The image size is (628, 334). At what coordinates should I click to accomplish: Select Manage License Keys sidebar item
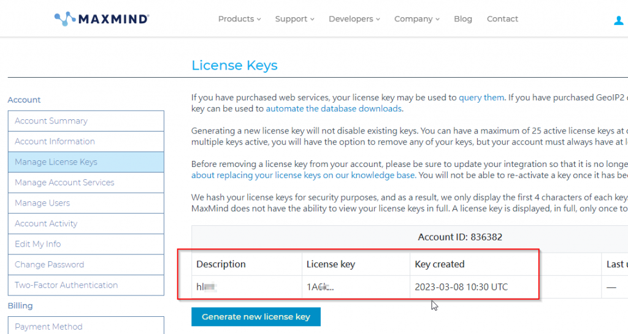point(86,162)
